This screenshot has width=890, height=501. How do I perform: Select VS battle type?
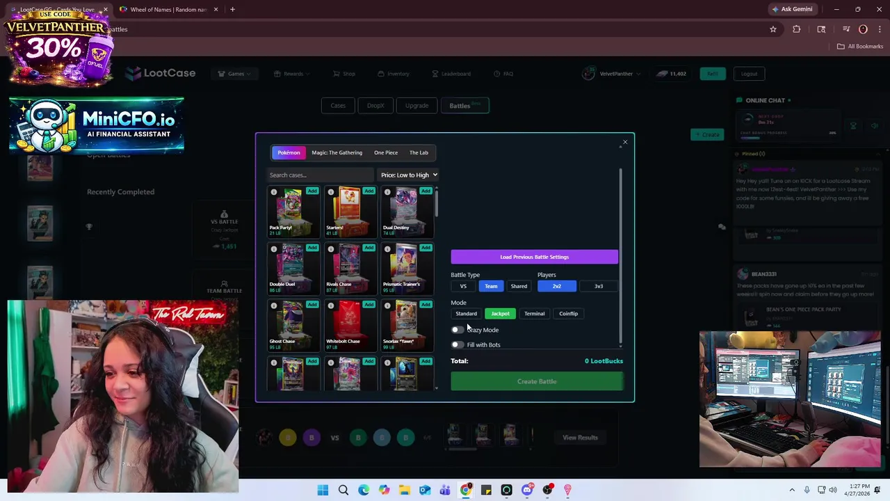click(x=463, y=286)
